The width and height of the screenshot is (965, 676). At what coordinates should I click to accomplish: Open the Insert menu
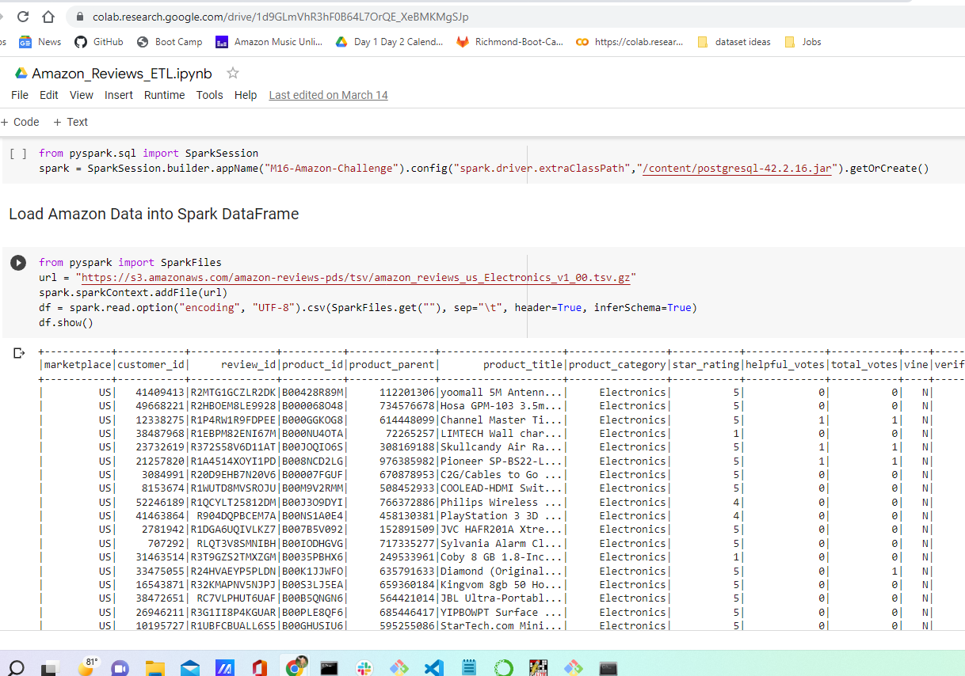click(118, 94)
